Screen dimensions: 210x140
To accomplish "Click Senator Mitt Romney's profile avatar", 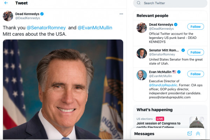I will (x=142, y=53).
